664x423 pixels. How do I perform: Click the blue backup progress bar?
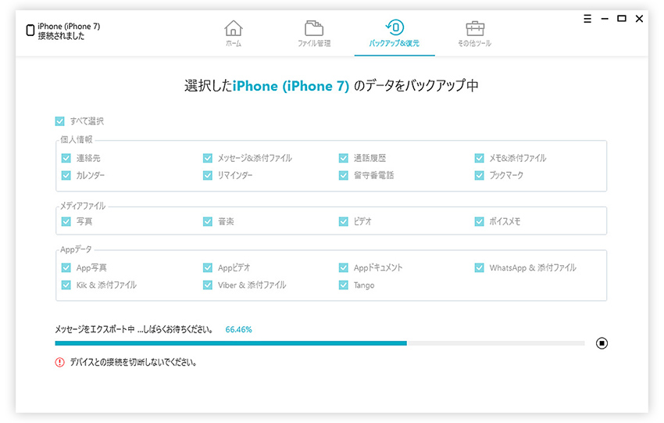(230, 343)
